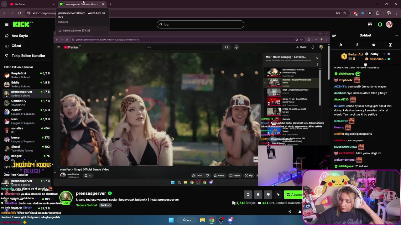Click the green Abone ol subscribe button
401x225 pixels.
click(x=294, y=194)
